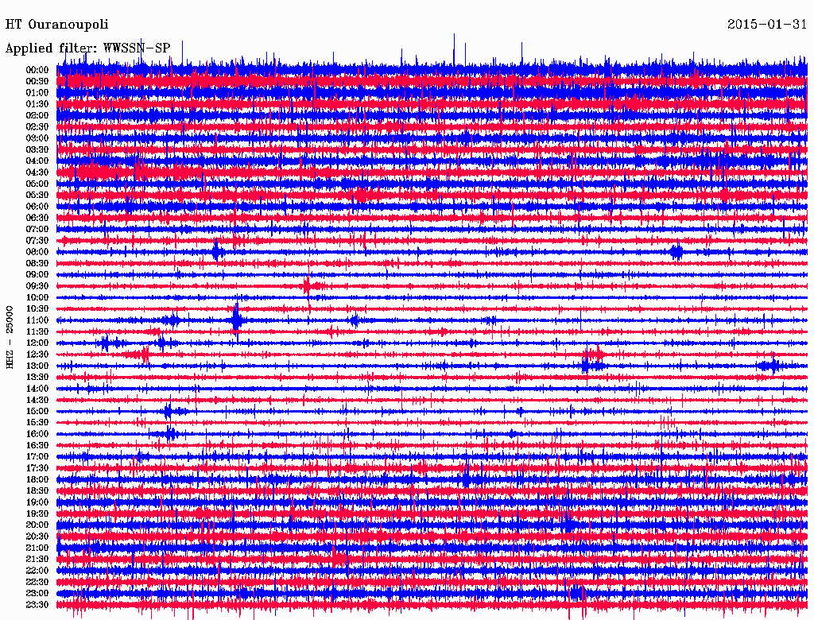This screenshot has height=620, width=814.
Task: Select the 20:00 time label
Action: click(37, 525)
